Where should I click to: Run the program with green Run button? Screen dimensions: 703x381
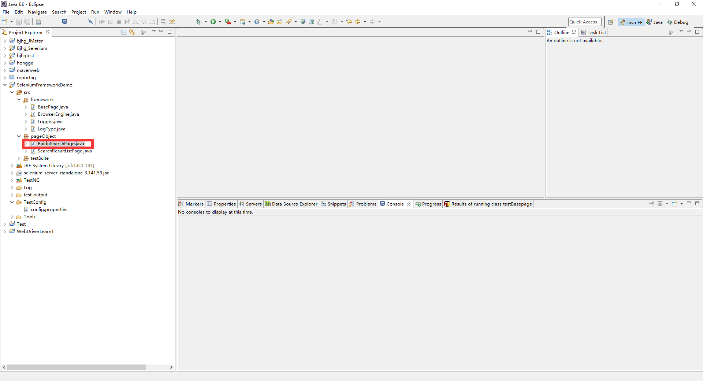[213, 22]
